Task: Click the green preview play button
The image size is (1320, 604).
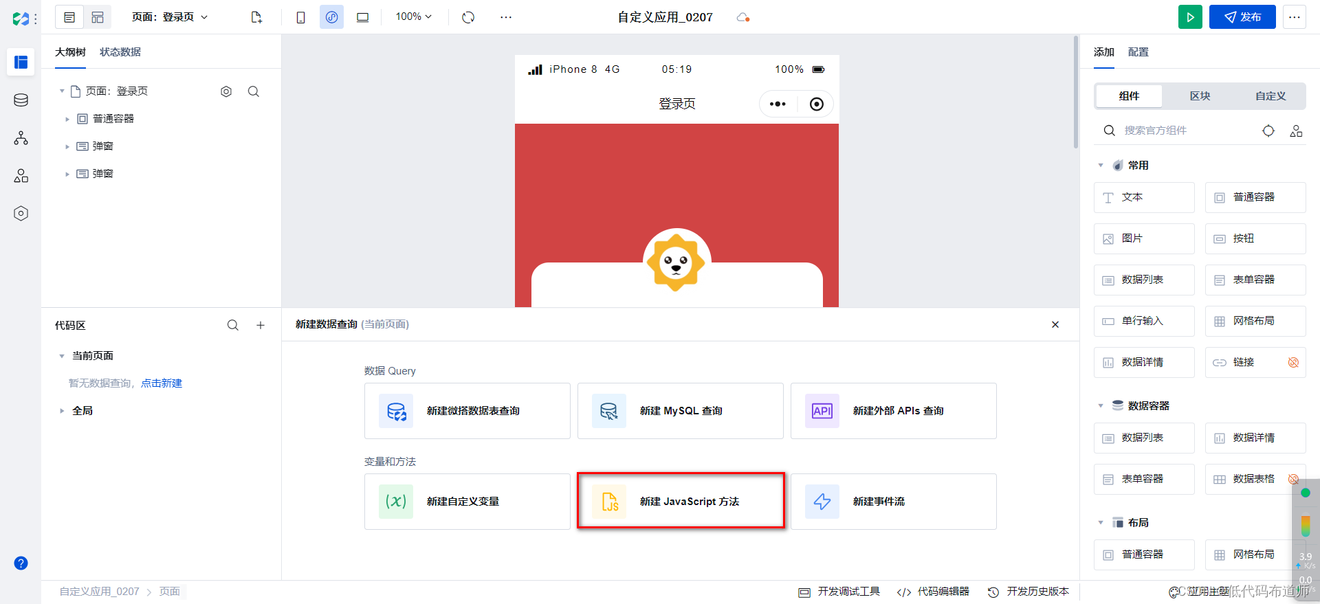Action: 1190,17
